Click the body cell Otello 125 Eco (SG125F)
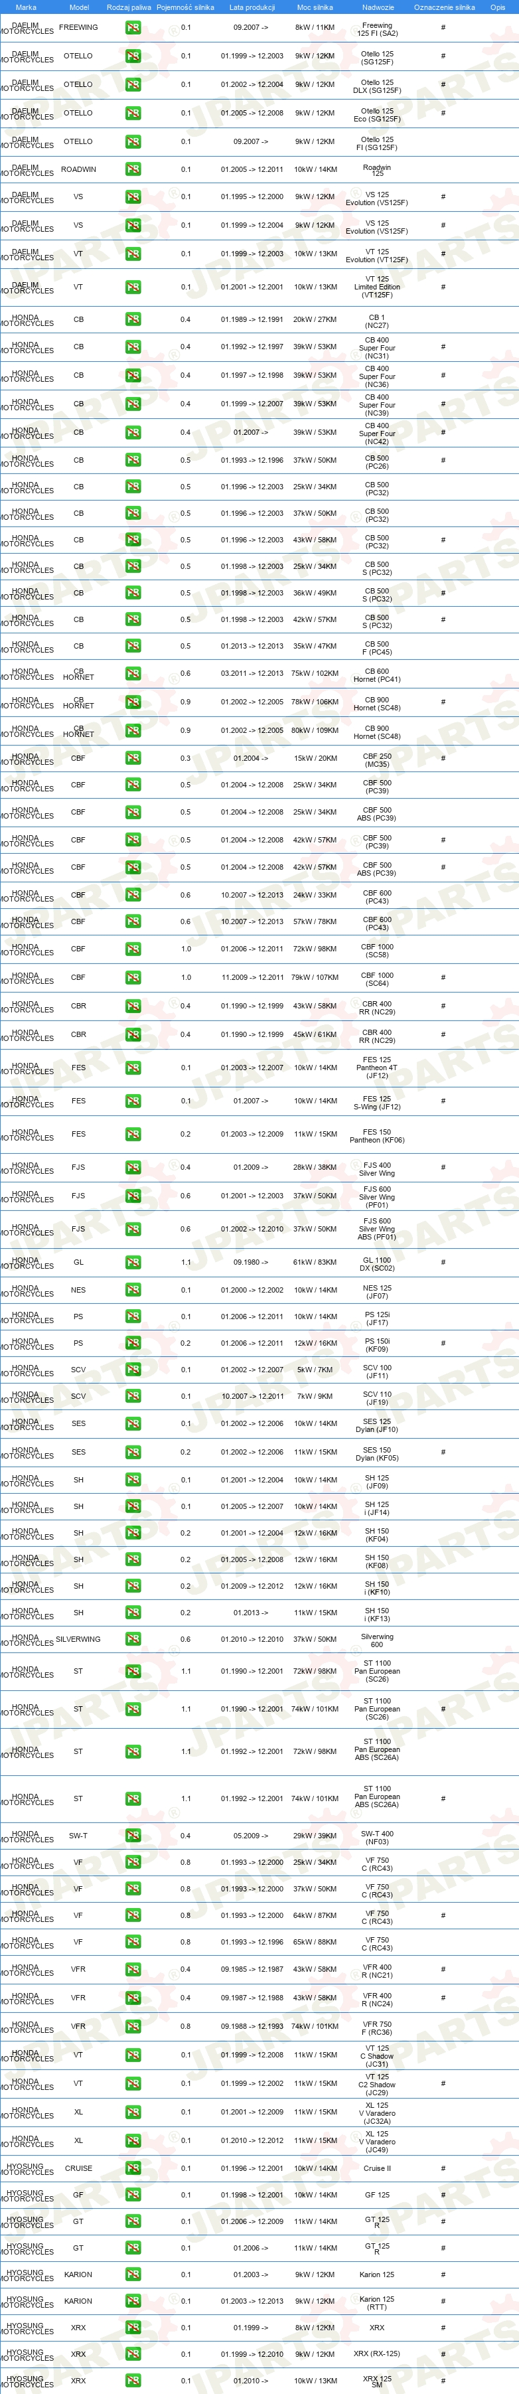Image resolution: width=519 pixels, height=2394 pixels. click(377, 116)
